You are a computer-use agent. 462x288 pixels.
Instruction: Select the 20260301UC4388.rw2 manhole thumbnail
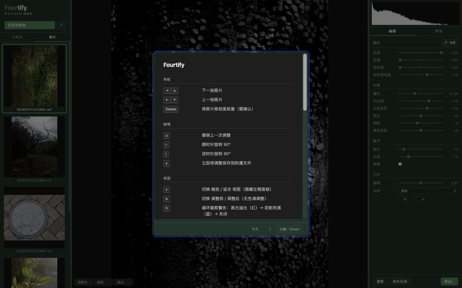coord(34,218)
